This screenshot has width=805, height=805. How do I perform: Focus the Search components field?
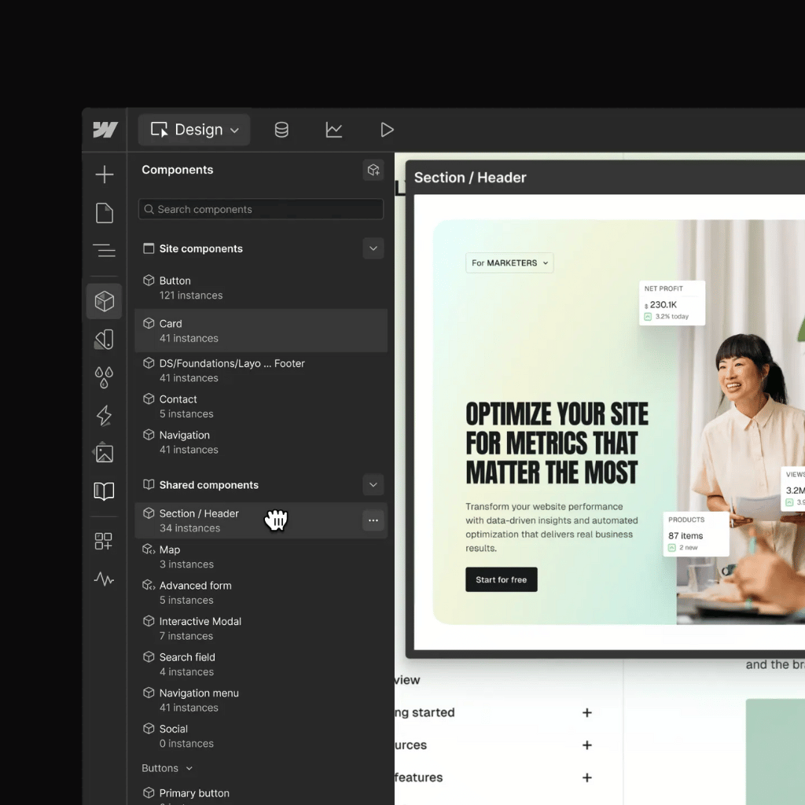point(261,209)
